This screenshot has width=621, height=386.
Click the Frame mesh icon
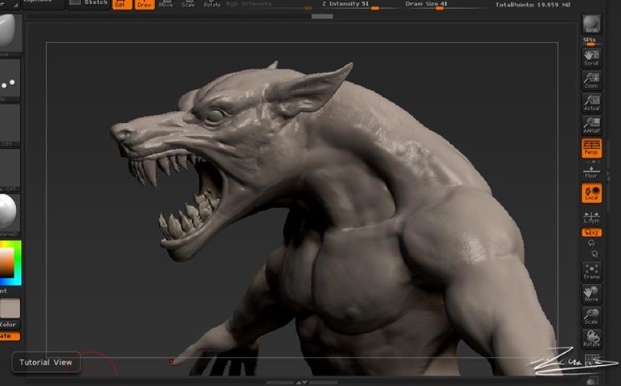591,271
